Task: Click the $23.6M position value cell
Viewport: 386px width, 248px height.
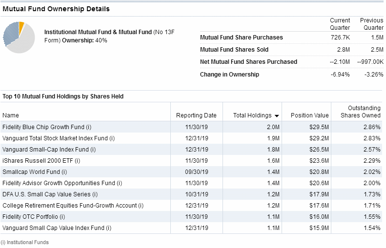Action: (x=319, y=161)
